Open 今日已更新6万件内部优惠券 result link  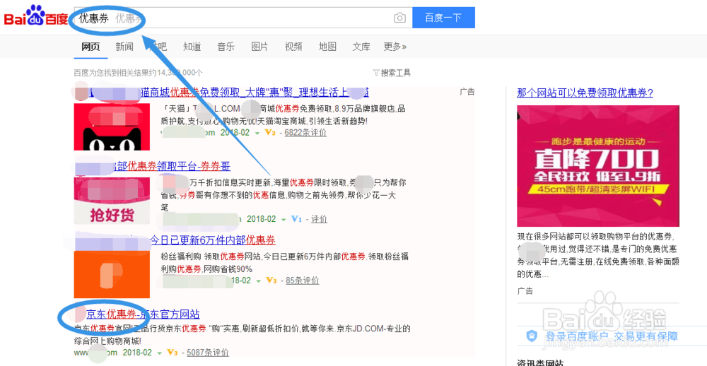tap(212, 240)
